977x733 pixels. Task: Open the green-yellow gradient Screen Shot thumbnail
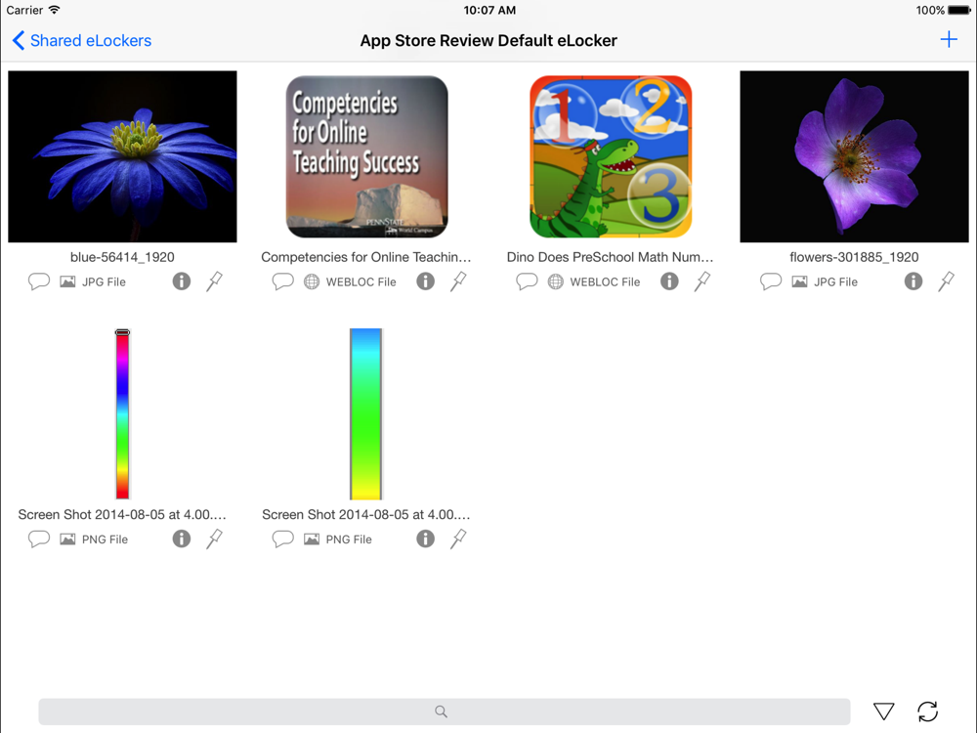365,413
